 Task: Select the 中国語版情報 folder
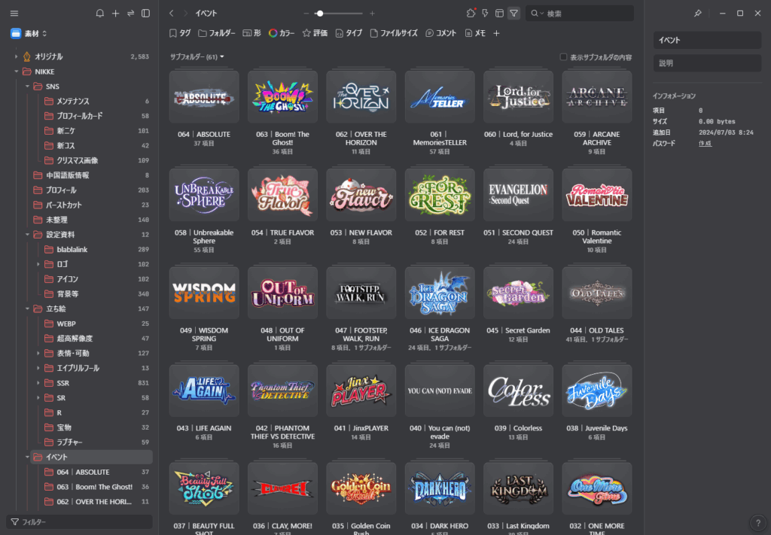[91, 175]
